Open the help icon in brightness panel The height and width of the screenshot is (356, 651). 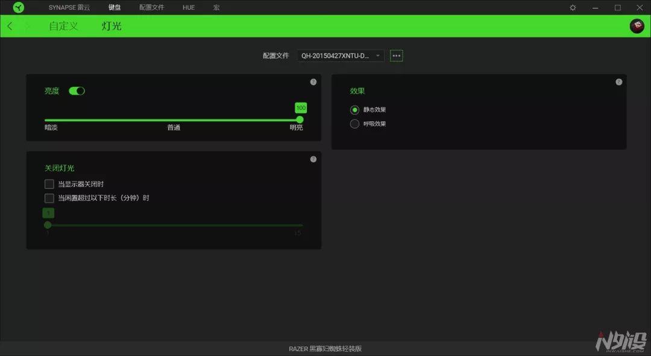point(313,82)
